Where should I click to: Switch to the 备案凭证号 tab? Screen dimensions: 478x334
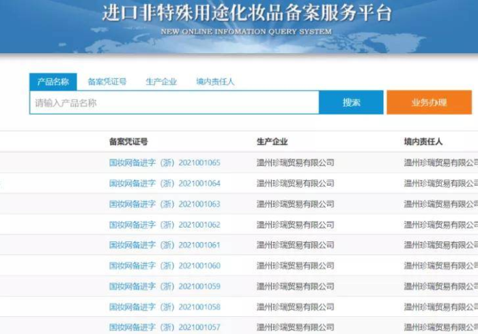pos(107,82)
